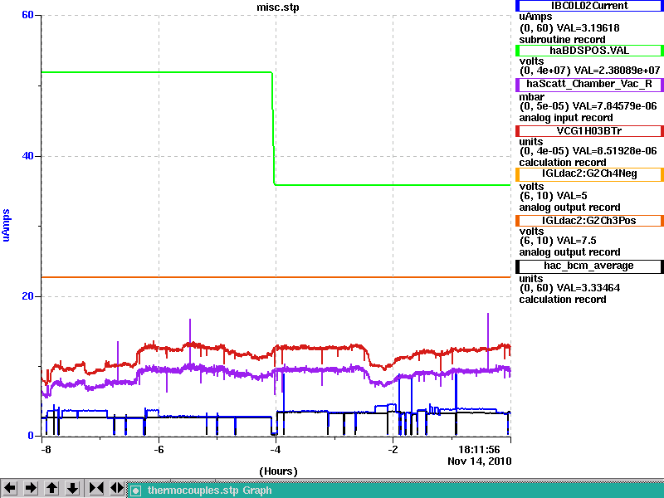
Task: Click the x-axis tick label -2
Action: click(393, 449)
